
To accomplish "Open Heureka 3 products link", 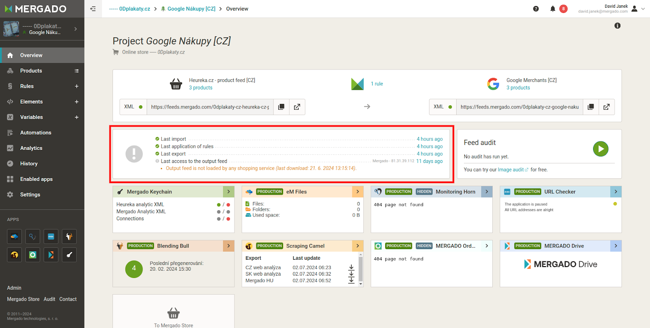I will (201, 88).
